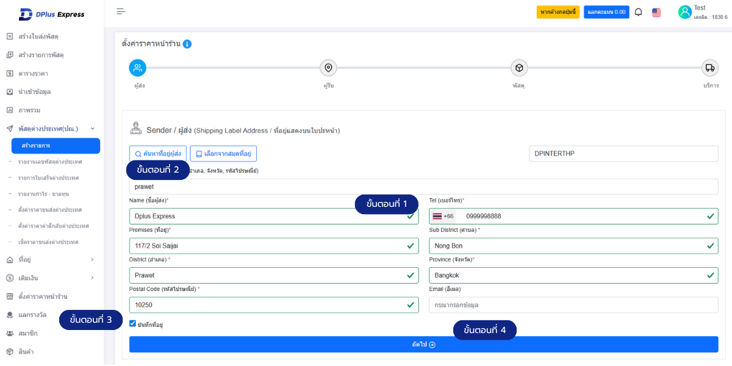
Task: Click the sender person step icon
Action: tap(138, 68)
